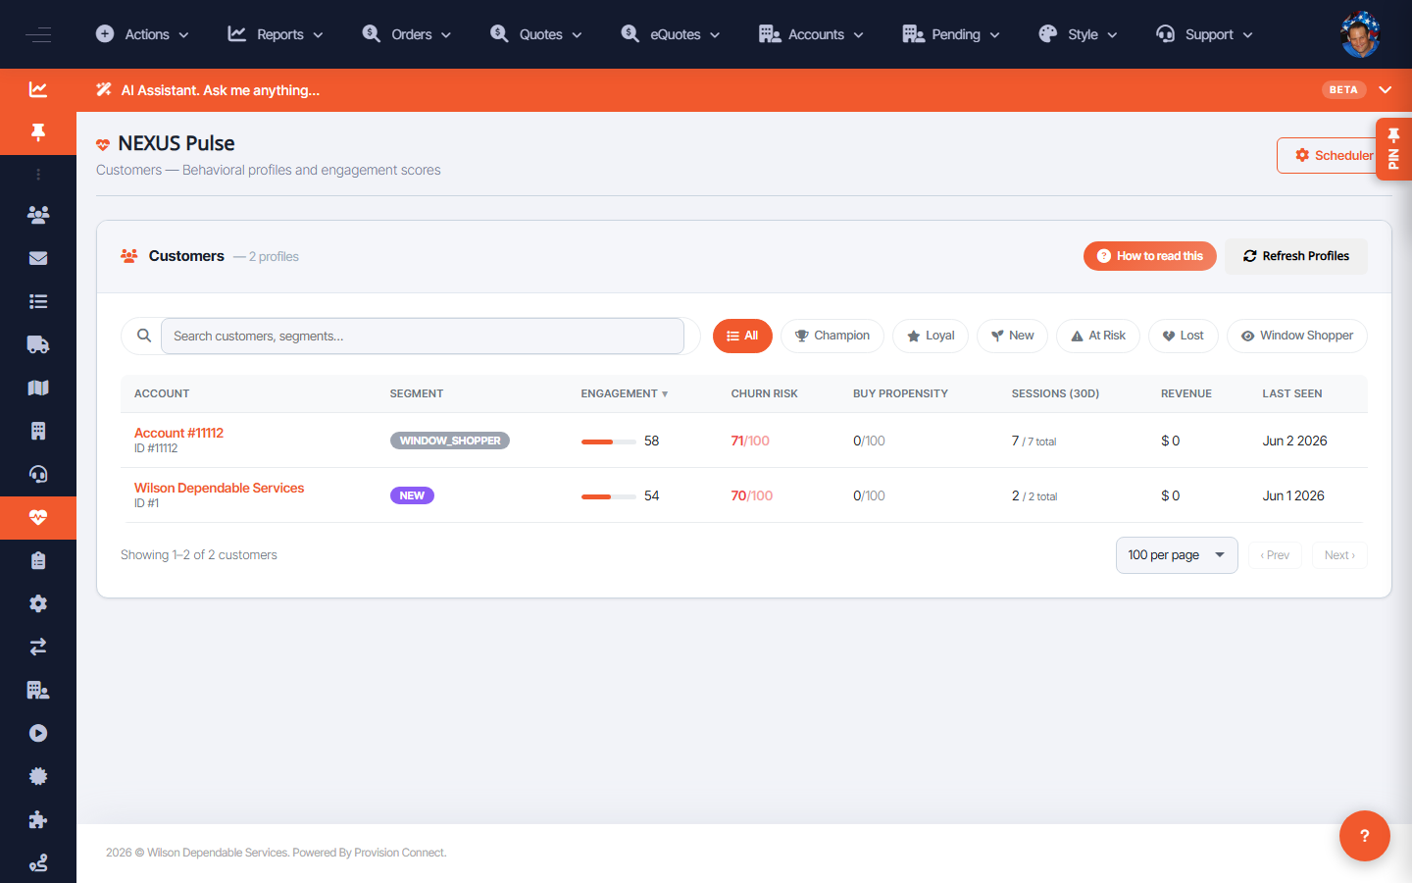The image size is (1412, 883).
Task: Filter by Champion segment
Action: [832, 336]
